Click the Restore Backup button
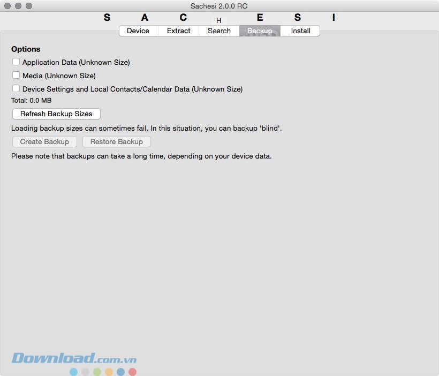 [116, 141]
